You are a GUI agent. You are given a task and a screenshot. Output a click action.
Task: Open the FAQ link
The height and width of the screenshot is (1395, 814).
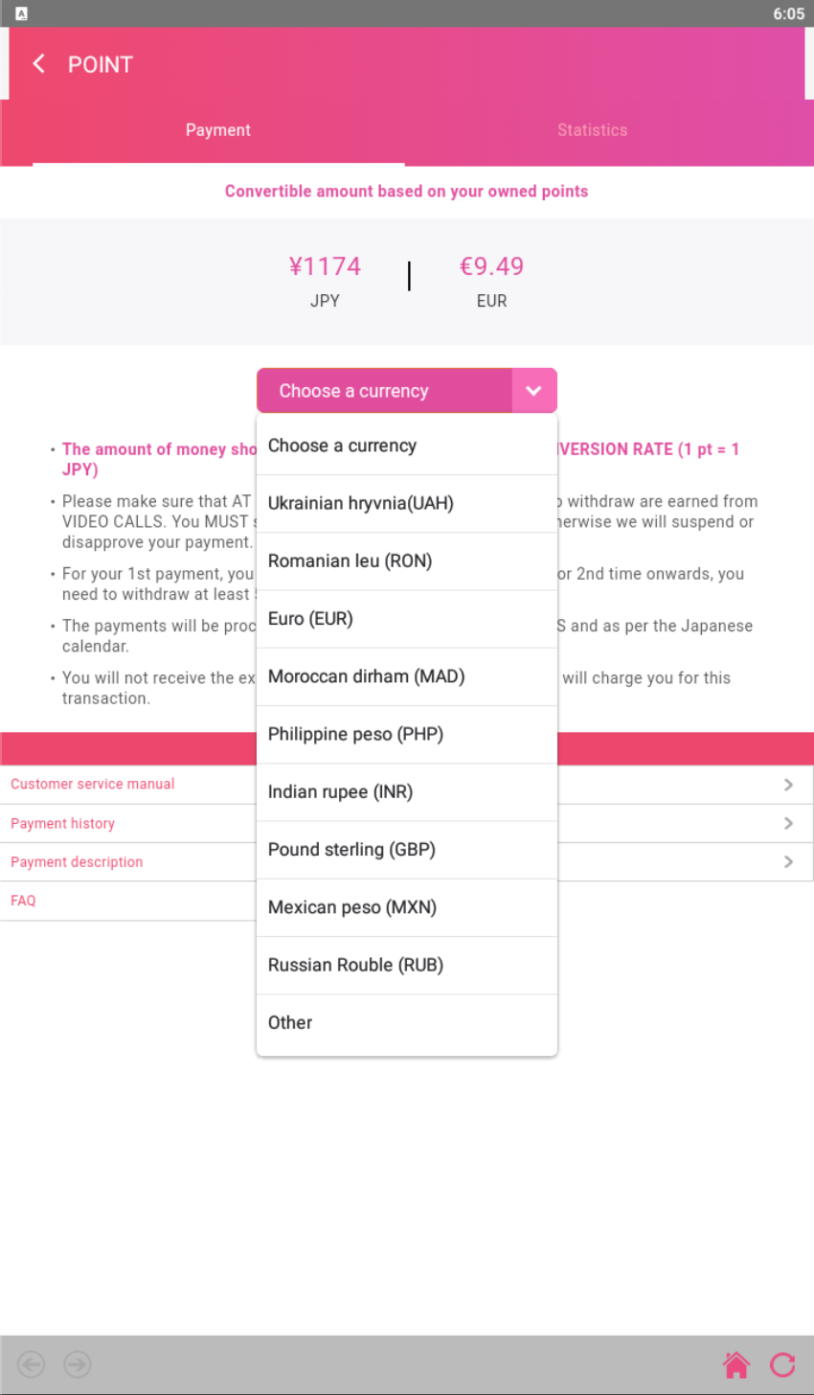pyautogui.click(x=23, y=901)
